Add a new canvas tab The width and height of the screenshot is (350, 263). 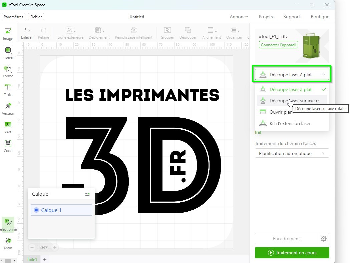[45, 260]
